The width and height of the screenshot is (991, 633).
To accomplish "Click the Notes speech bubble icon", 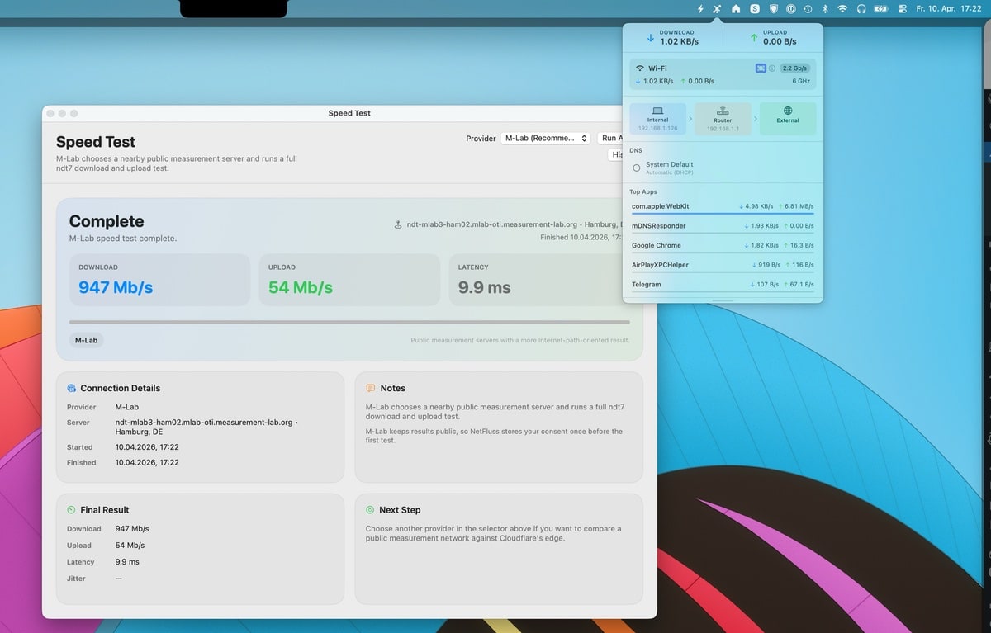I will point(371,388).
